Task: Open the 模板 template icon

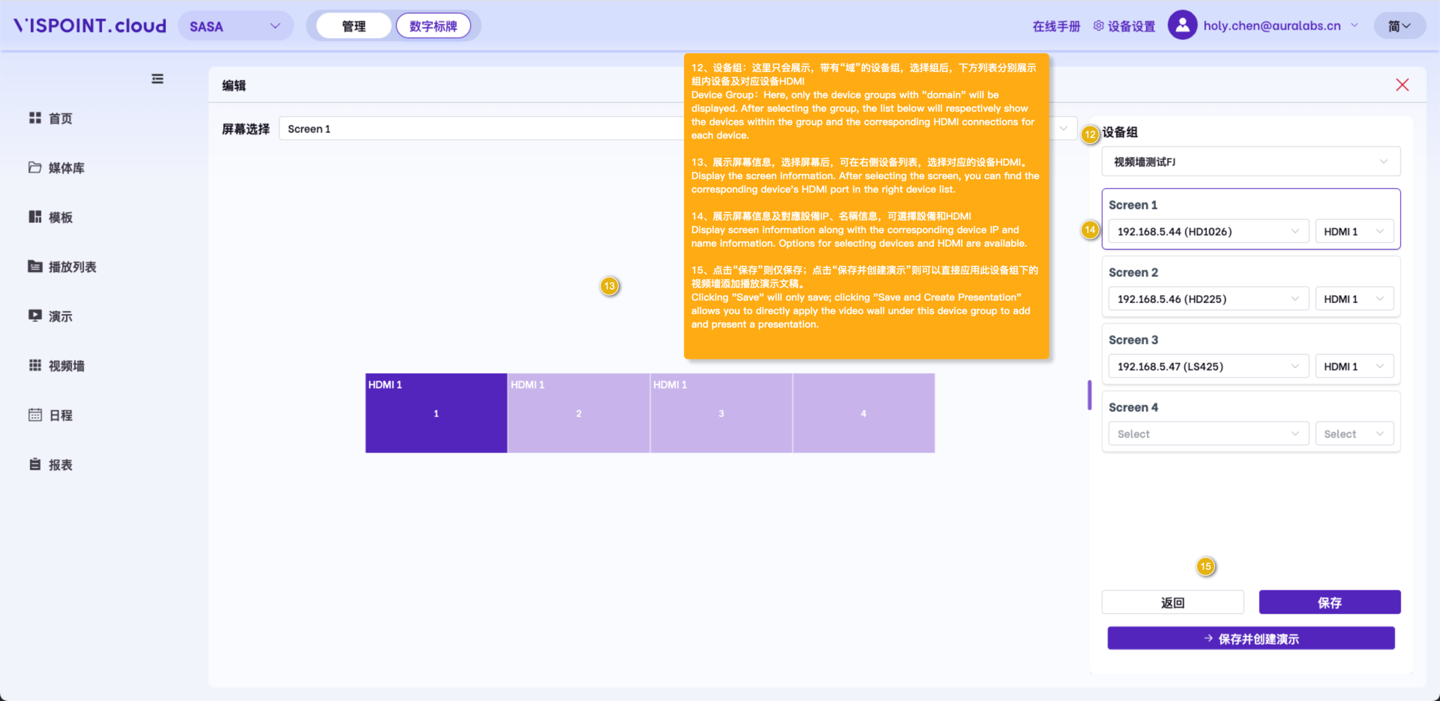Action: [35, 217]
